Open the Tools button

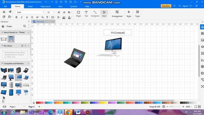[x=137, y=14]
